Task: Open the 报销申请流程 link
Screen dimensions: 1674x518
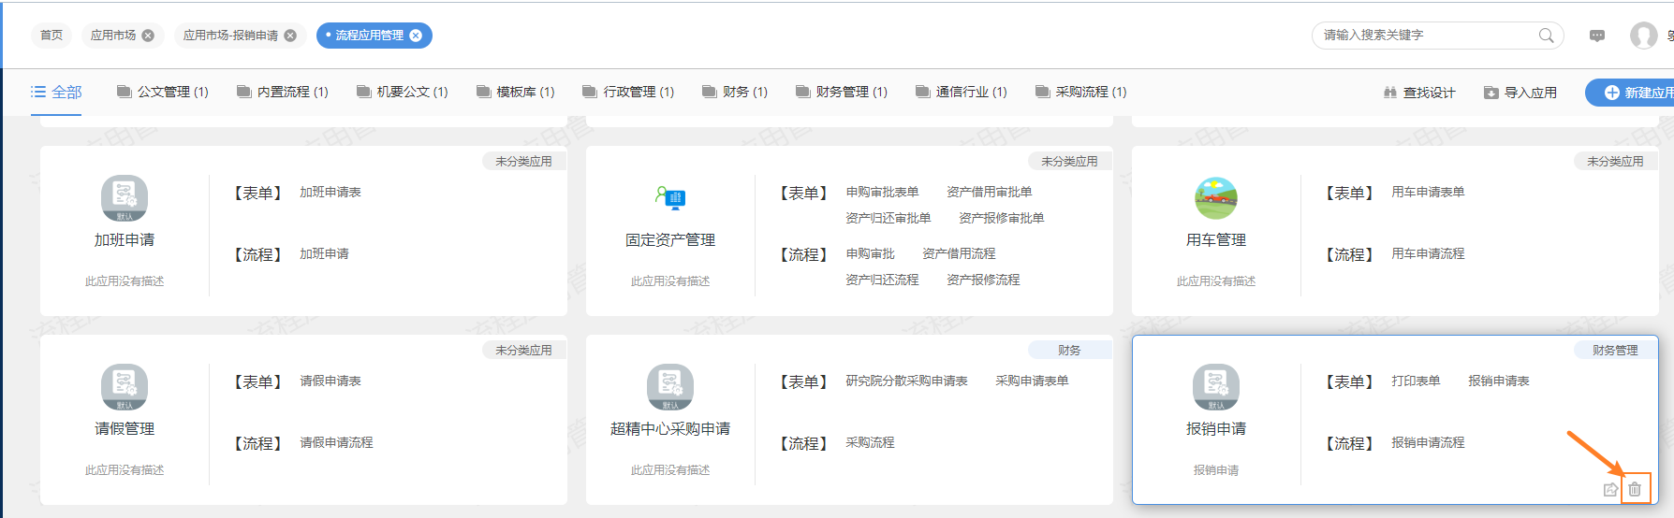Action: [x=1428, y=442]
